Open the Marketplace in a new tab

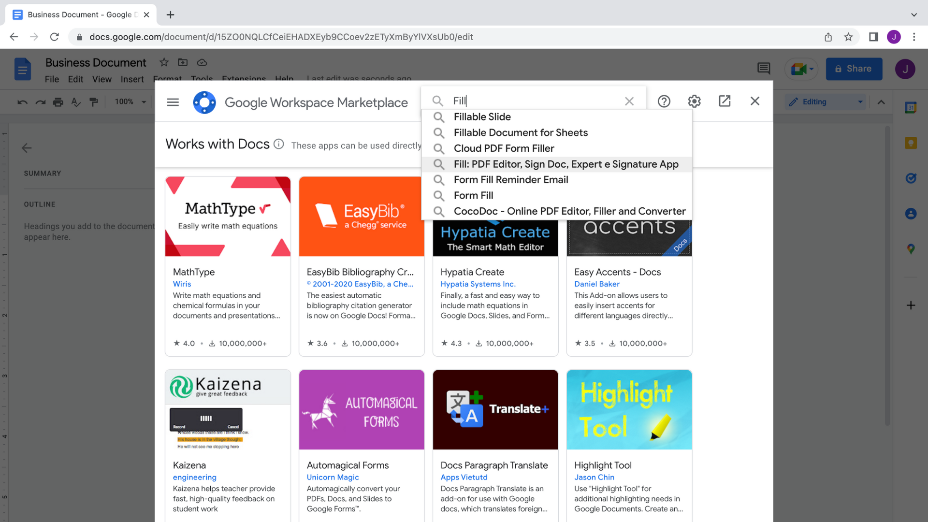click(725, 101)
